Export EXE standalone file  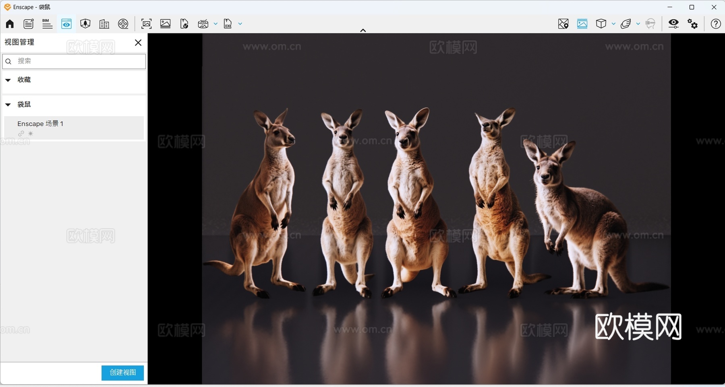pos(228,24)
